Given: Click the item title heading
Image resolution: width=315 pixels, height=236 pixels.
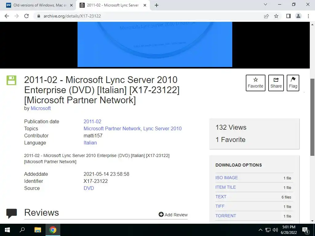Looking at the screenshot, I should click(102, 90).
